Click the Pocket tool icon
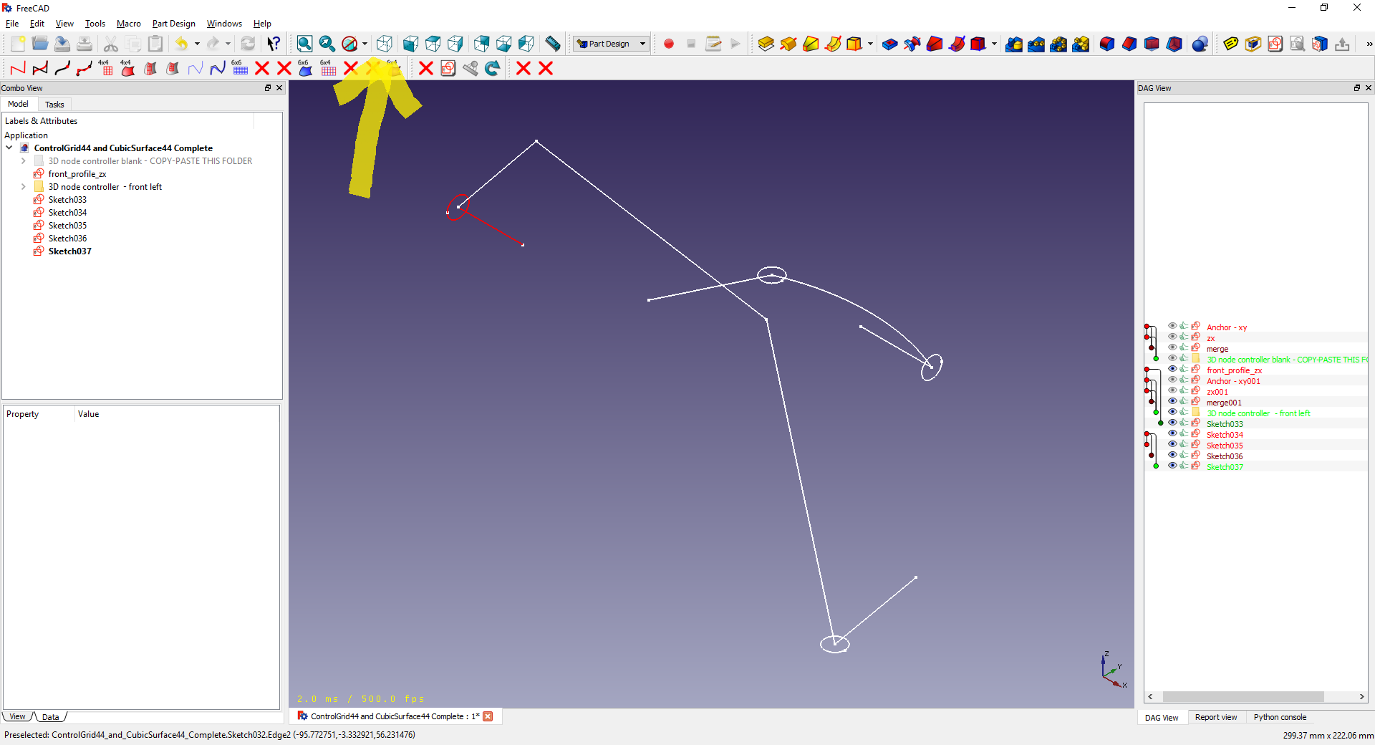 [x=890, y=44]
